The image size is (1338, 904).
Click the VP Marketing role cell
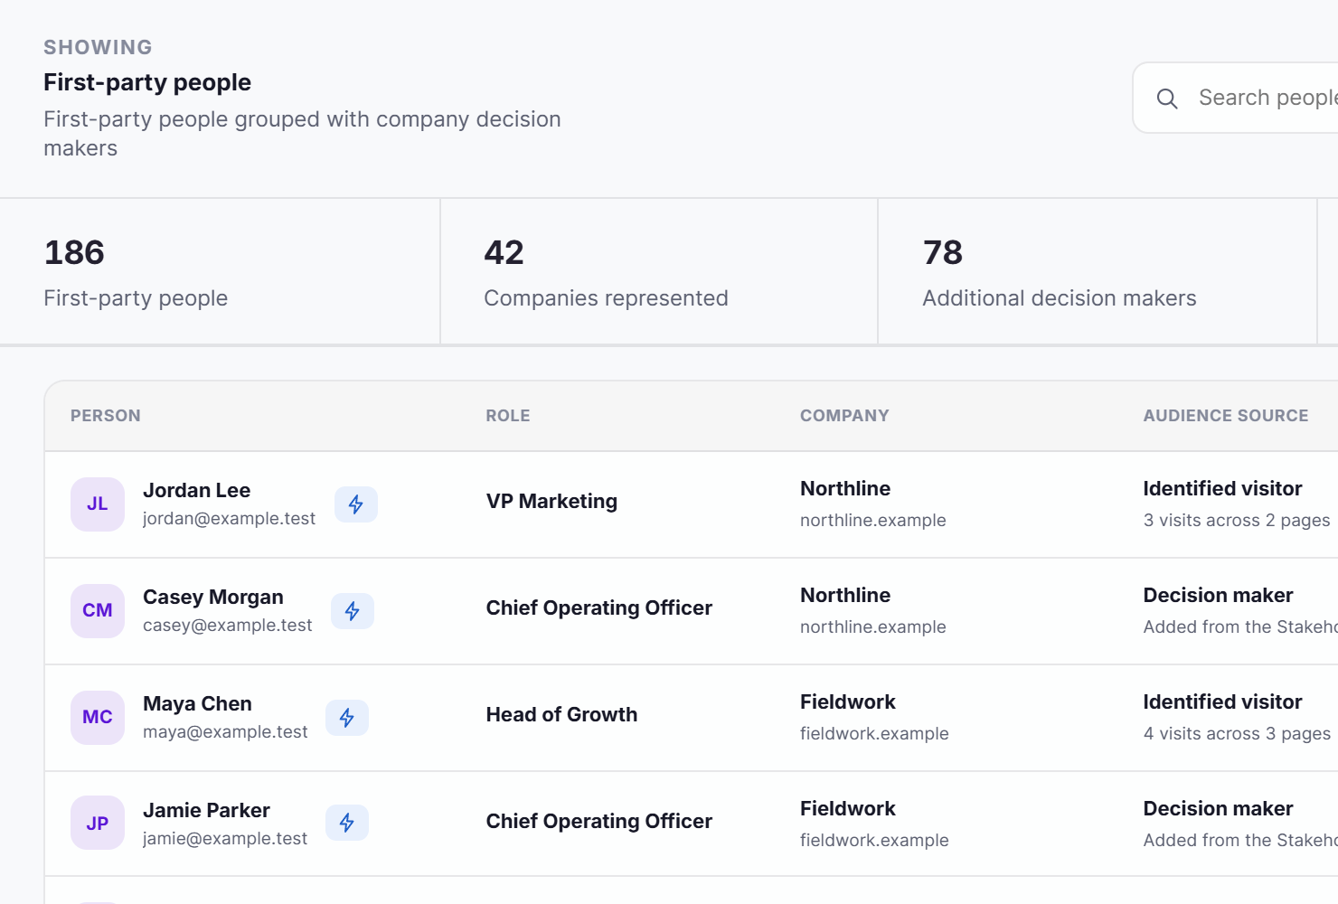551,501
